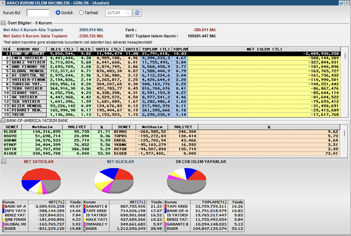351x236 pixels.
Task: Click the yellow QNB FINAN legend swatch
Action: 4,220
